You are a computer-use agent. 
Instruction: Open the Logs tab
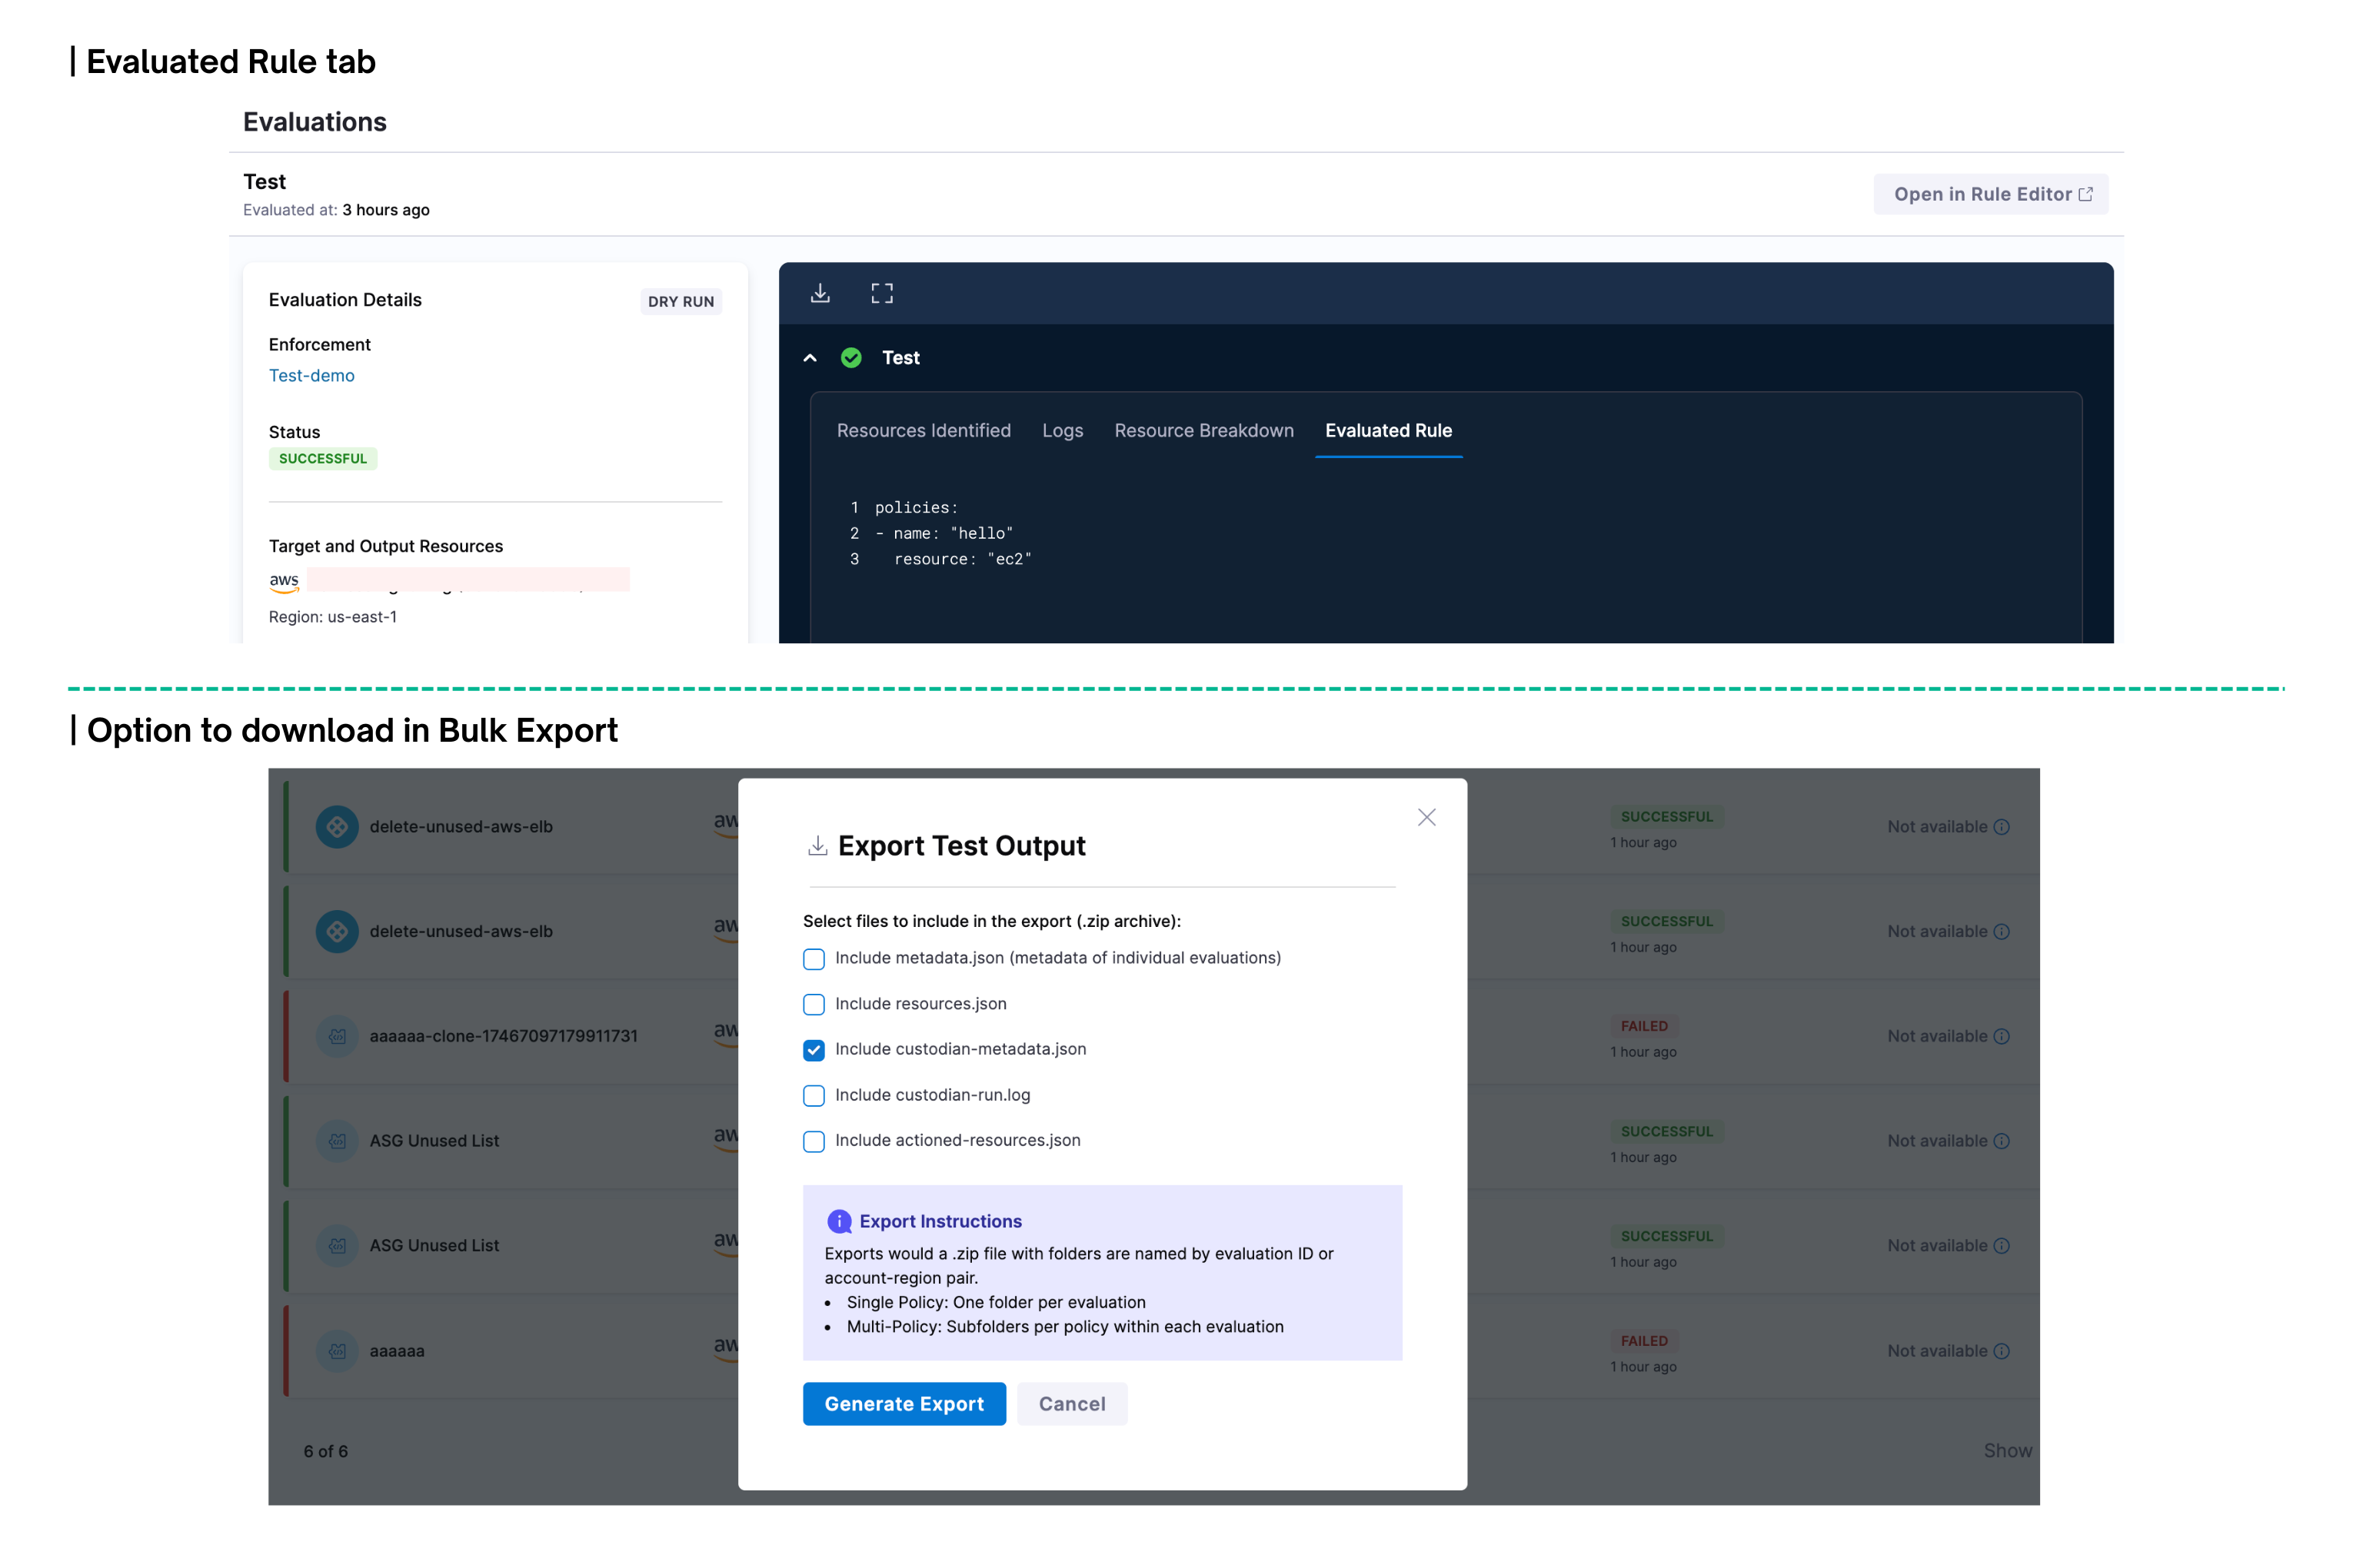1063,431
